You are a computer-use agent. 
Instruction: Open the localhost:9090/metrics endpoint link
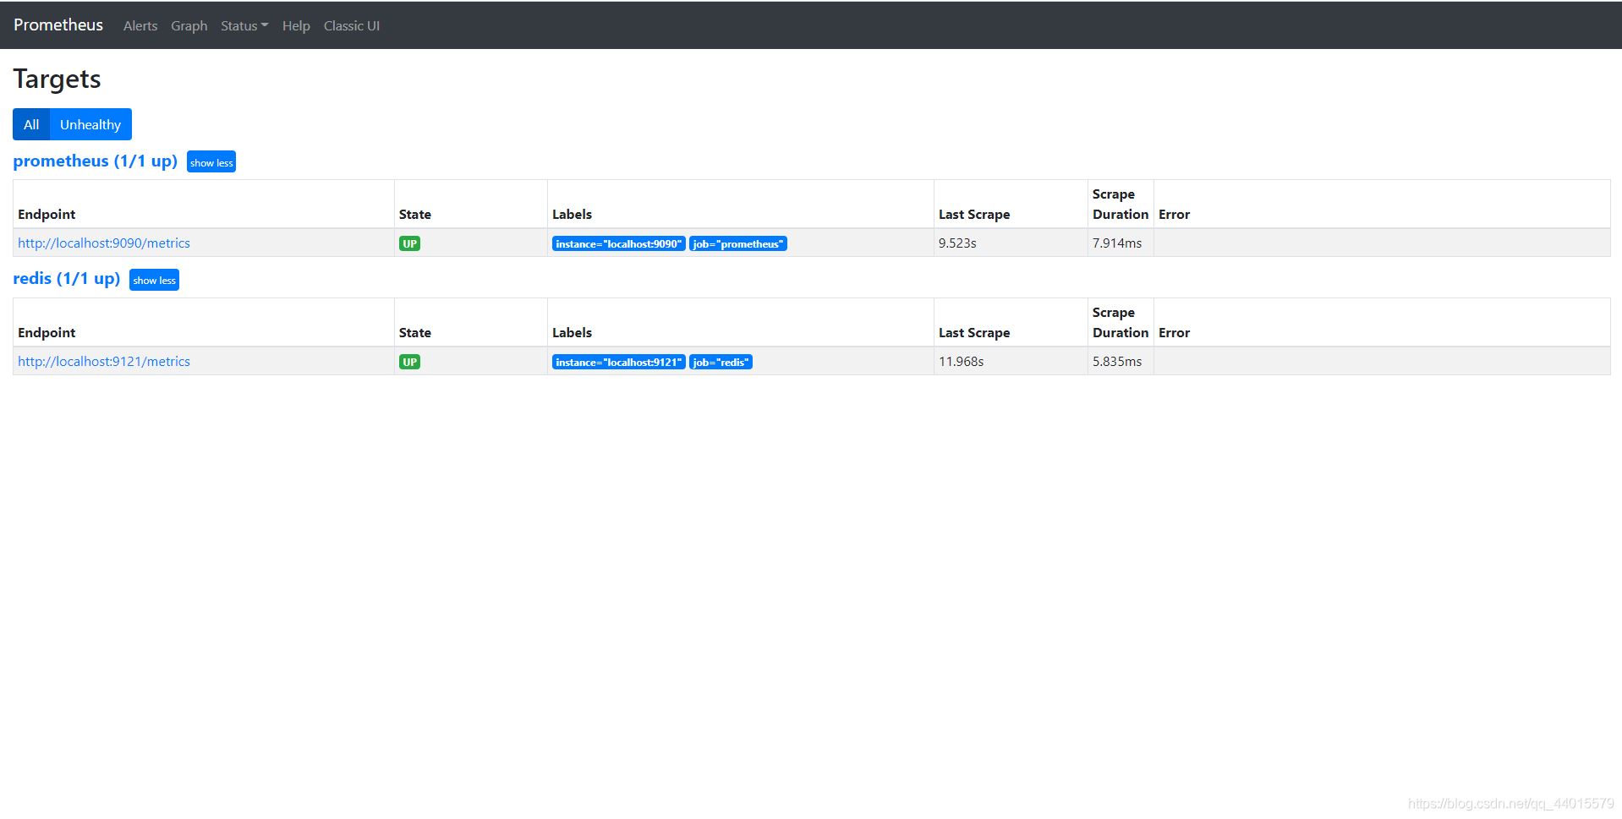pos(104,243)
